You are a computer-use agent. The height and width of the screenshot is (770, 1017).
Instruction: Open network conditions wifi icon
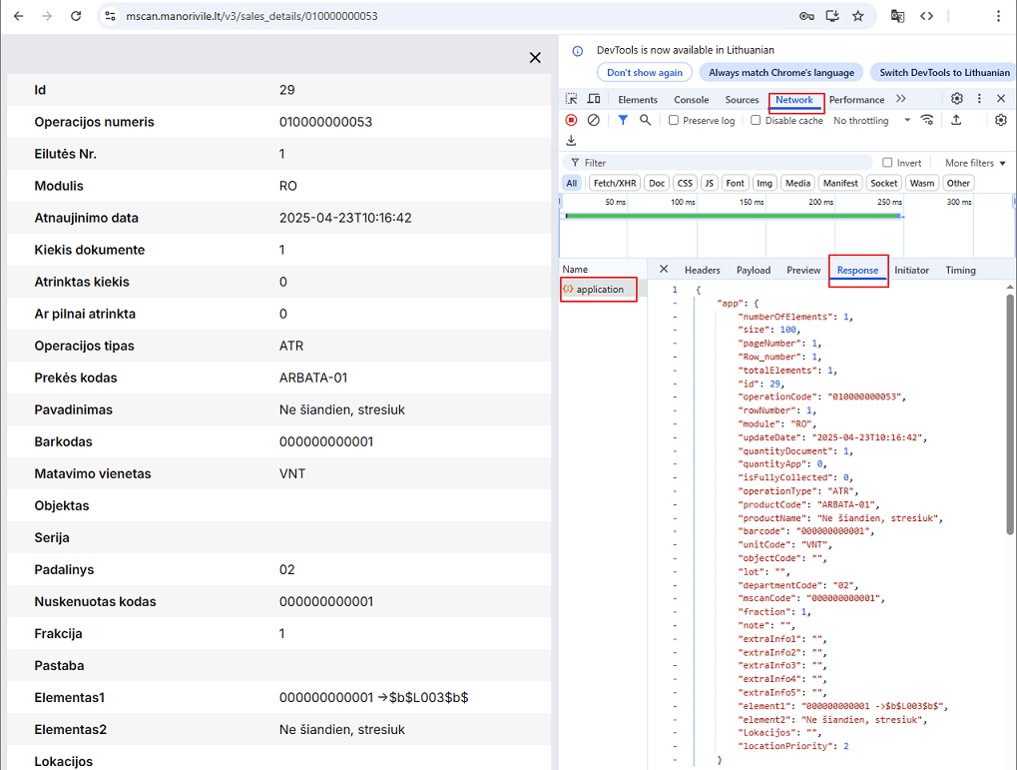927,120
